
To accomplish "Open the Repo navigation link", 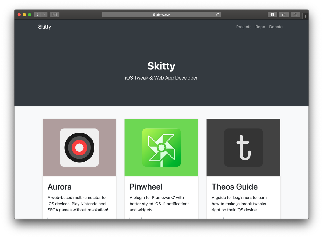I will click(260, 27).
